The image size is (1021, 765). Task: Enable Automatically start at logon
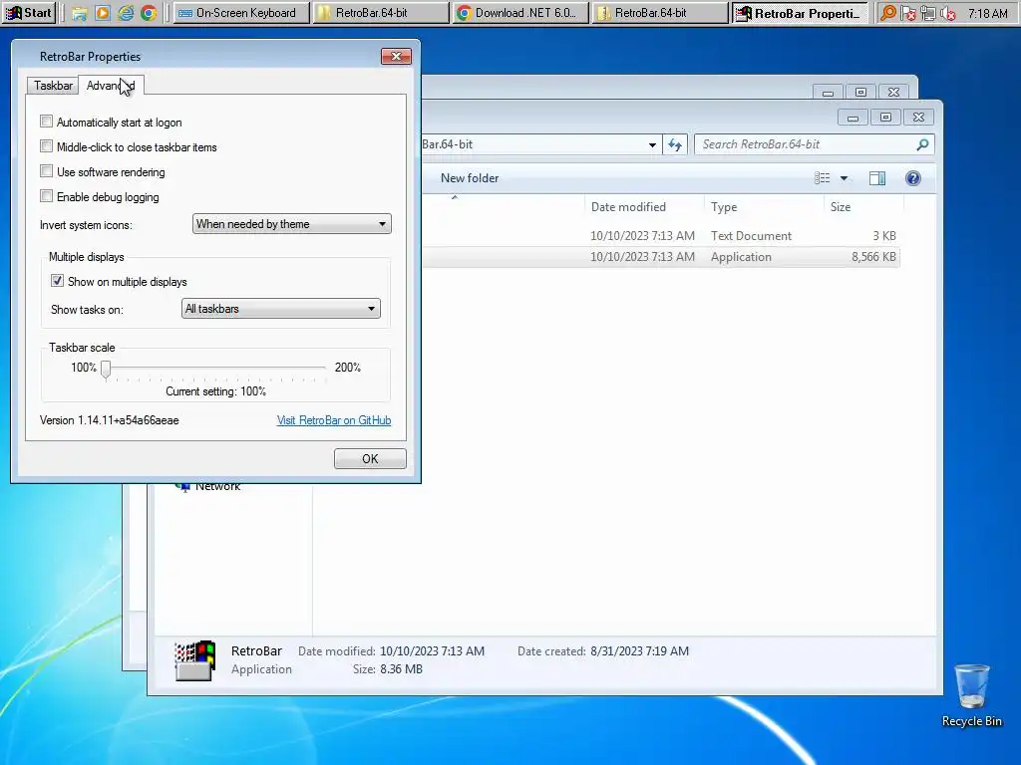click(46, 122)
